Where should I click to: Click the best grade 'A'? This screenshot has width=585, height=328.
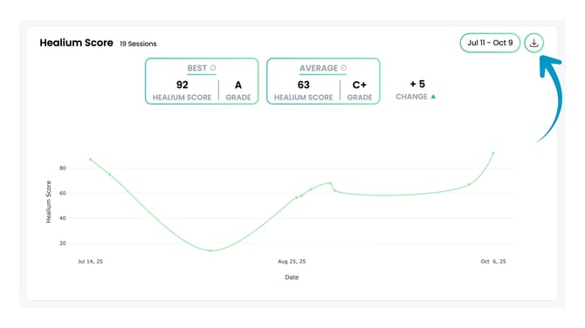(238, 85)
